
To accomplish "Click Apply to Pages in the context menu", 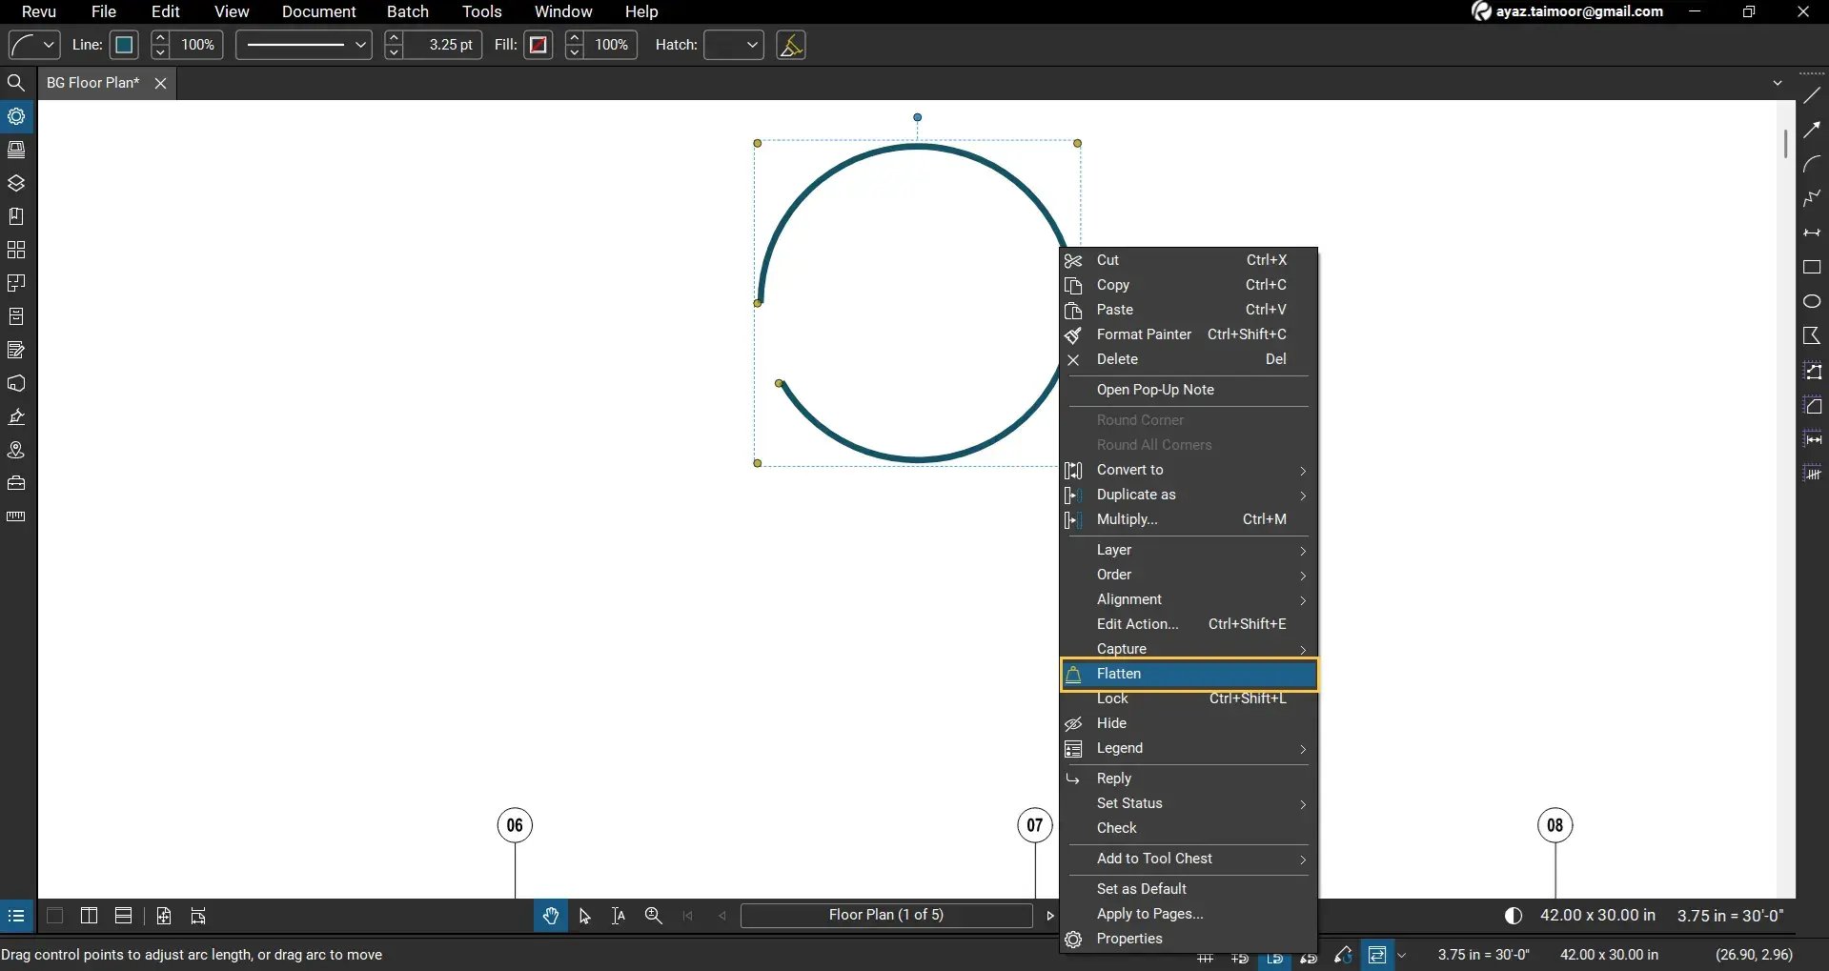I will click(1150, 914).
